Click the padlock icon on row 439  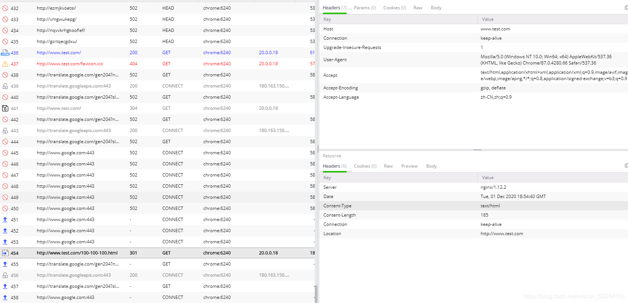click(x=5, y=86)
